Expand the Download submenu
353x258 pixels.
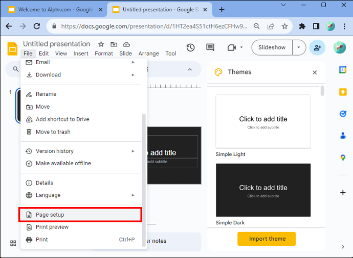(81, 75)
